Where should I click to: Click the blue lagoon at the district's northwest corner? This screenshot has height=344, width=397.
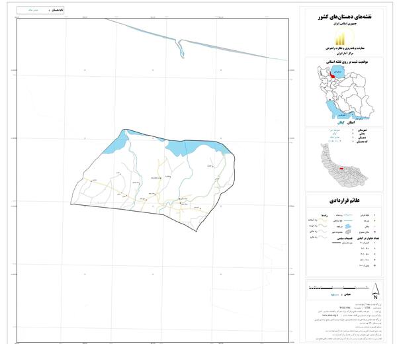117,144
